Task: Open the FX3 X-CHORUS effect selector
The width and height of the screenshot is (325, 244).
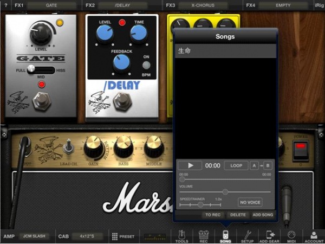Action: click(x=203, y=5)
